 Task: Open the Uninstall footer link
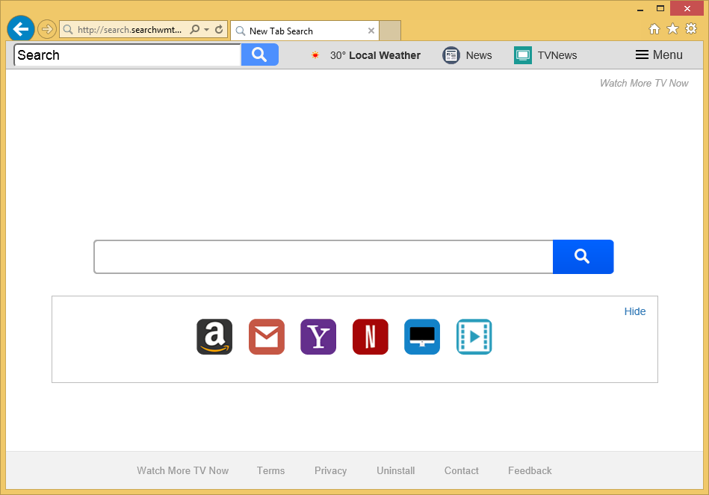pyautogui.click(x=396, y=470)
